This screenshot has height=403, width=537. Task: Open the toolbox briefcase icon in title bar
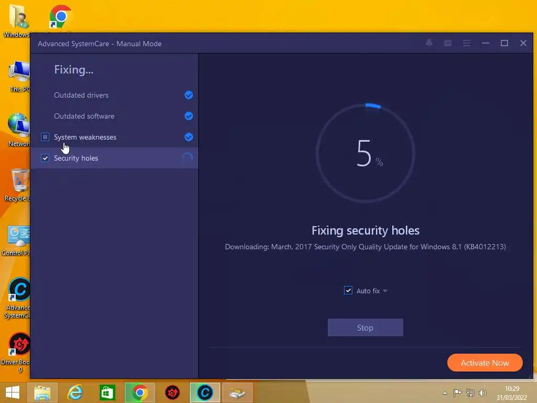point(448,43)
